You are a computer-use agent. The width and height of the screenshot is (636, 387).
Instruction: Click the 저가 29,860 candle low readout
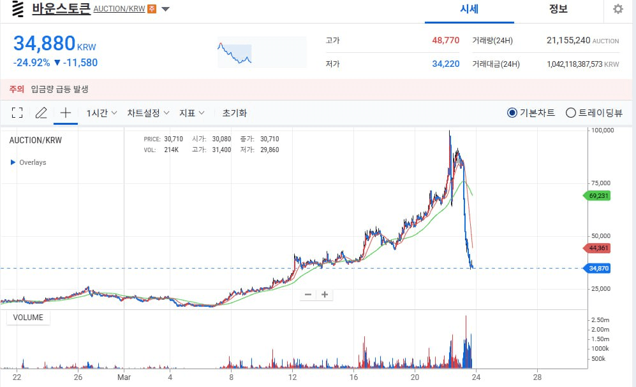pos(260,150)
